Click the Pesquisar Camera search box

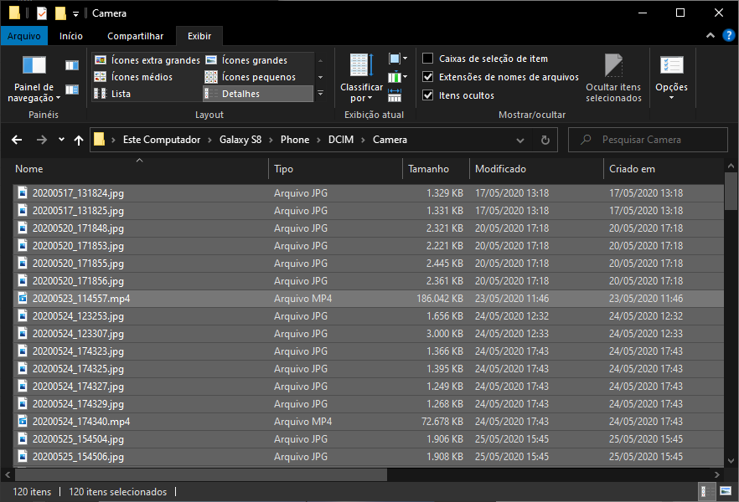(x=648, y=140)
